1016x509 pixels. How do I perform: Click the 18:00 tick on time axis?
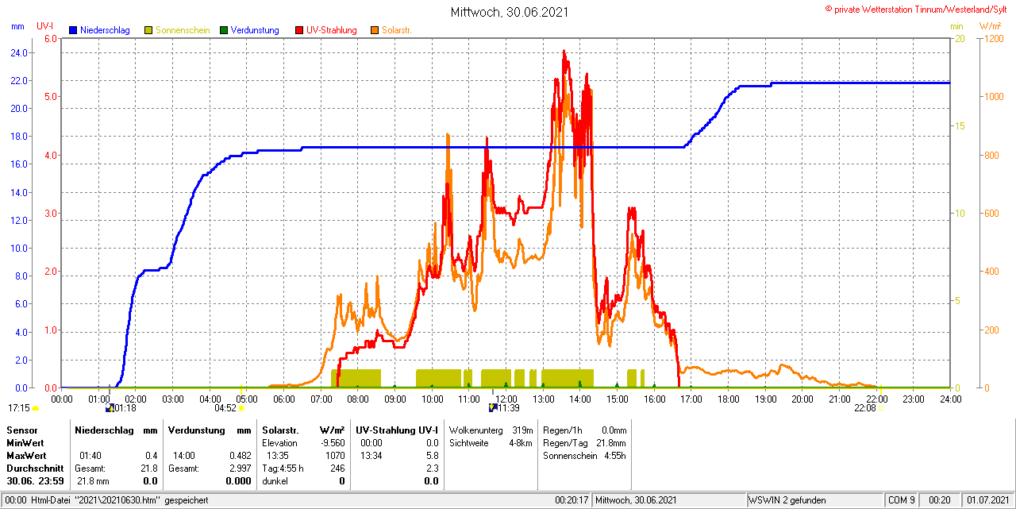(728, 399)
